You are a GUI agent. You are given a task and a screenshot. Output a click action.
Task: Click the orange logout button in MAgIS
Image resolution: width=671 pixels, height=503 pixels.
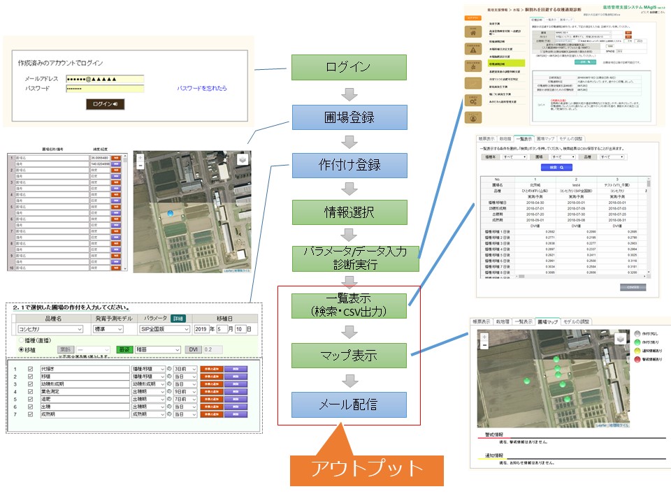(x=473, y=18)
